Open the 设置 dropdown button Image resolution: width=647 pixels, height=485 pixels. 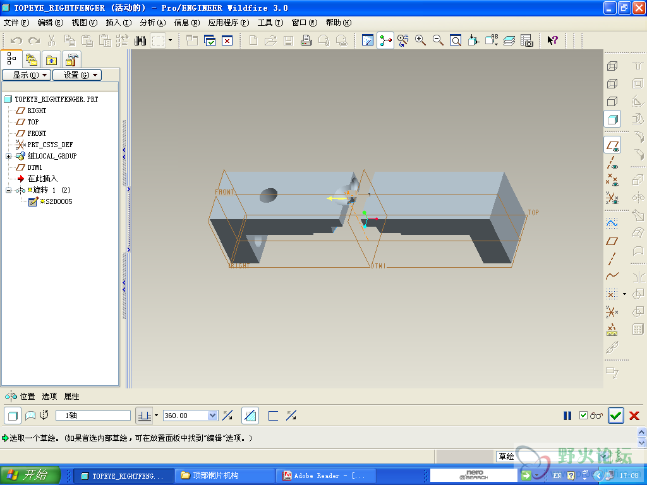click(x=77, y=75)
